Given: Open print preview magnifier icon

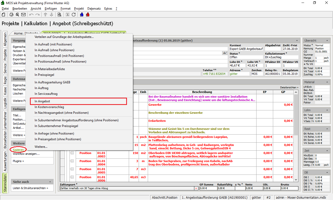Looking at the screenshot, I should tap(17, 15).
